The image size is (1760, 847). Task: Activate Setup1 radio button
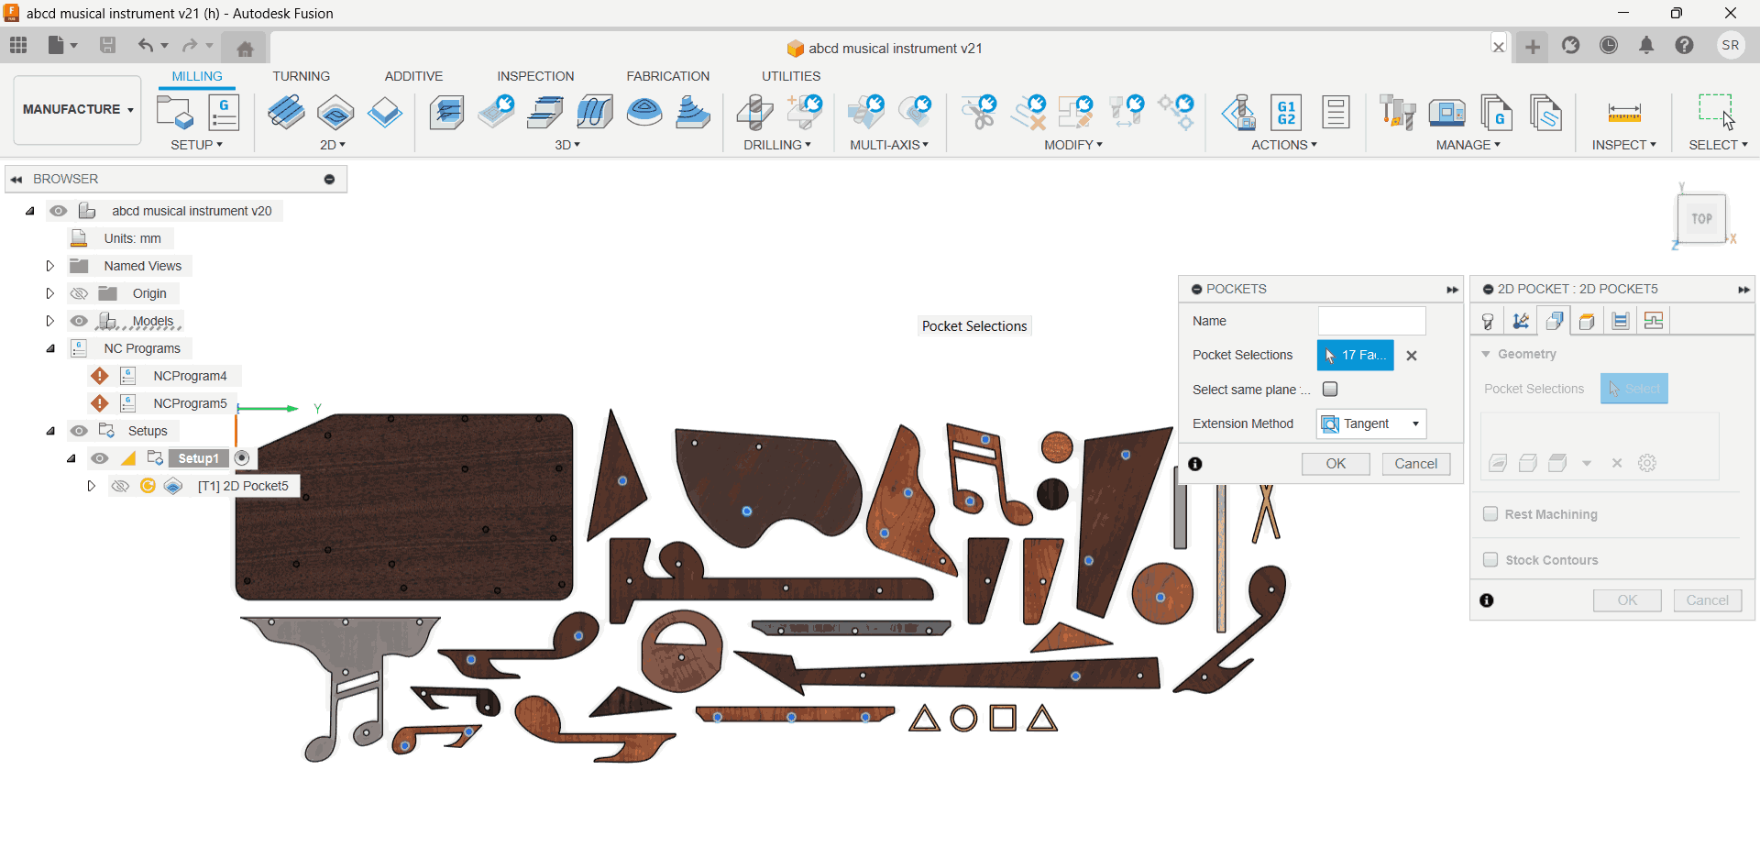[242, 458]
